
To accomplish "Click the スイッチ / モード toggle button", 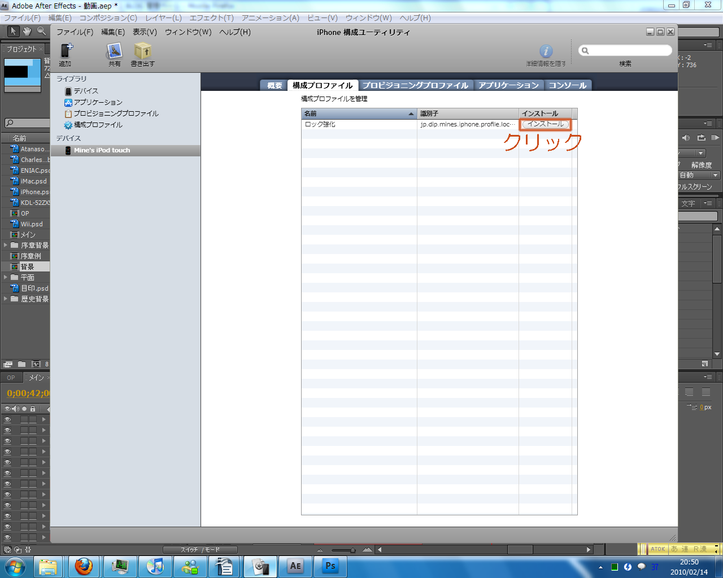I will [200, 550].
